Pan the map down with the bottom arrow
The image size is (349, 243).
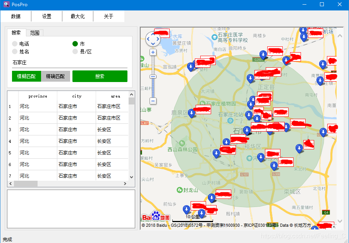tap(153, 44)
